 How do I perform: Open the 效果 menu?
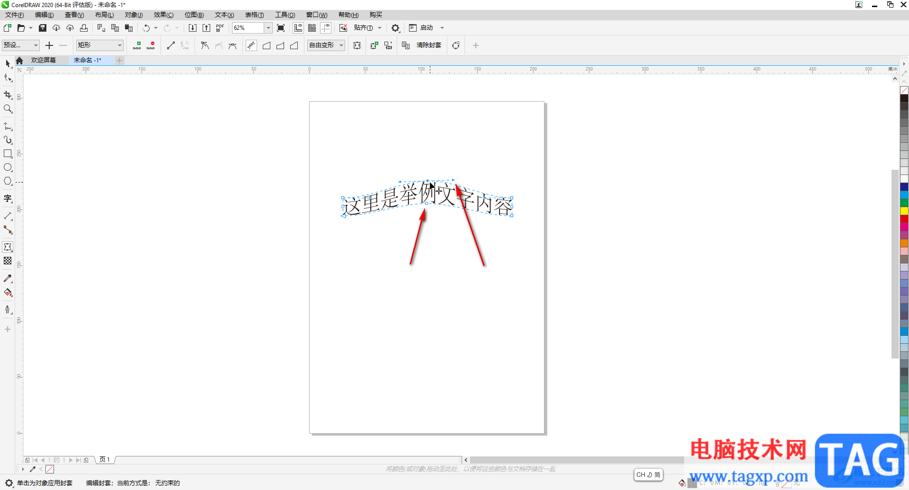point(163,15)
